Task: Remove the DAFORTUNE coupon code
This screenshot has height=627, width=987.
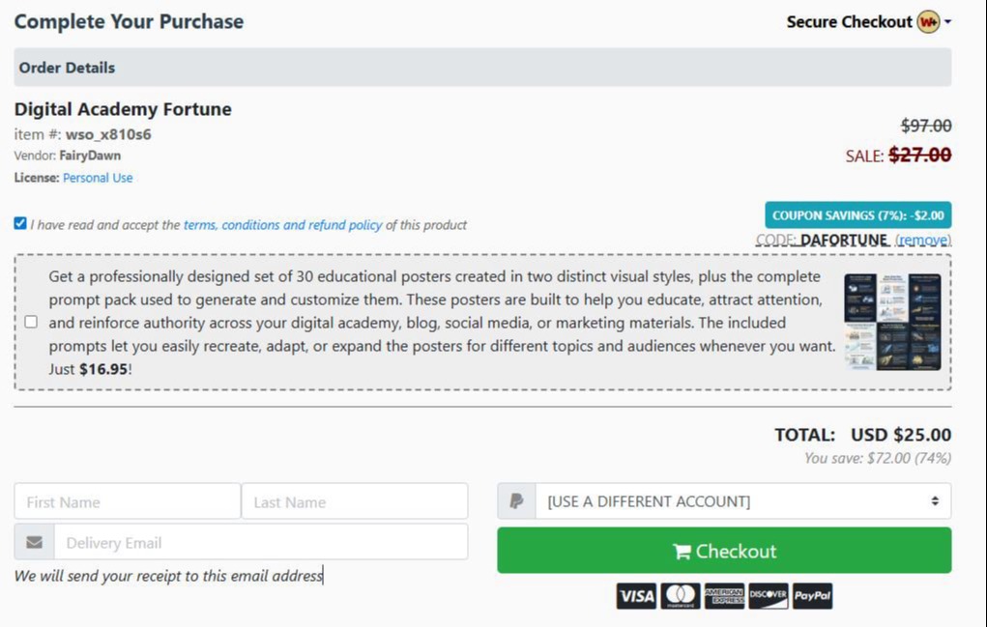Action: pos(923,240)
